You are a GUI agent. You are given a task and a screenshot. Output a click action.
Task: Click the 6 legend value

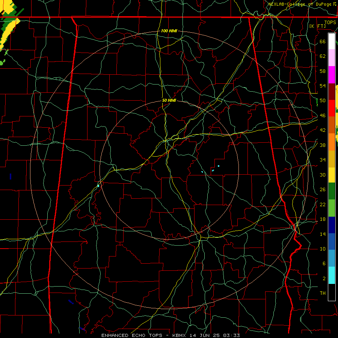[x=324, y=264]
